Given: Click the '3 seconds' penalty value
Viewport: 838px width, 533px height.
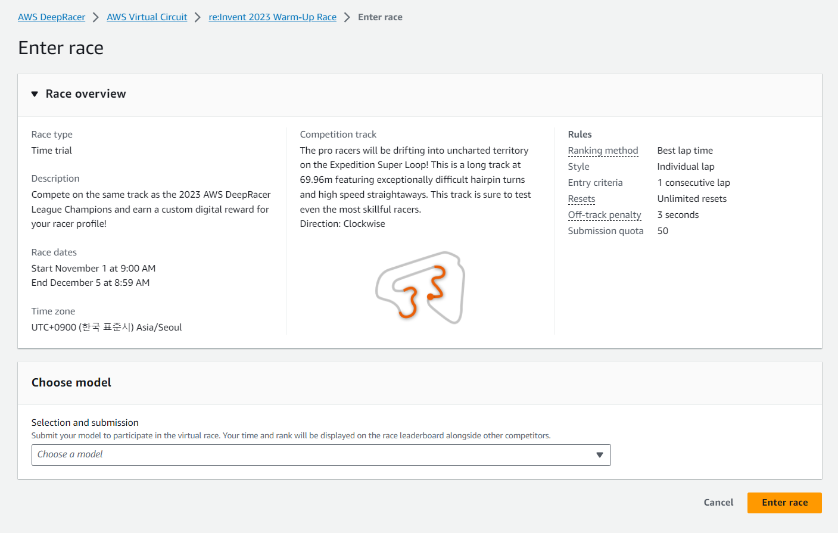Looking at the screenshot, I should pyautogui.click(x=678, y=215).
